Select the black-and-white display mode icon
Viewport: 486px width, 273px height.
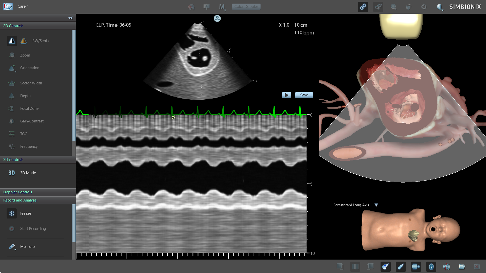tap(12, 41)
